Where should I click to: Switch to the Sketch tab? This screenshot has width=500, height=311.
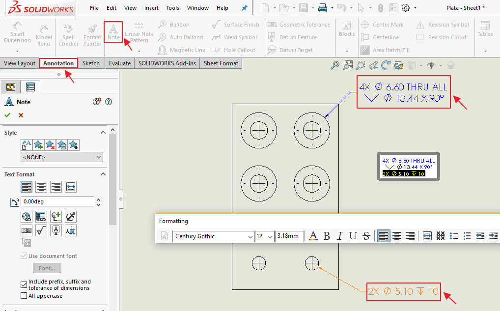click(90, 63)
